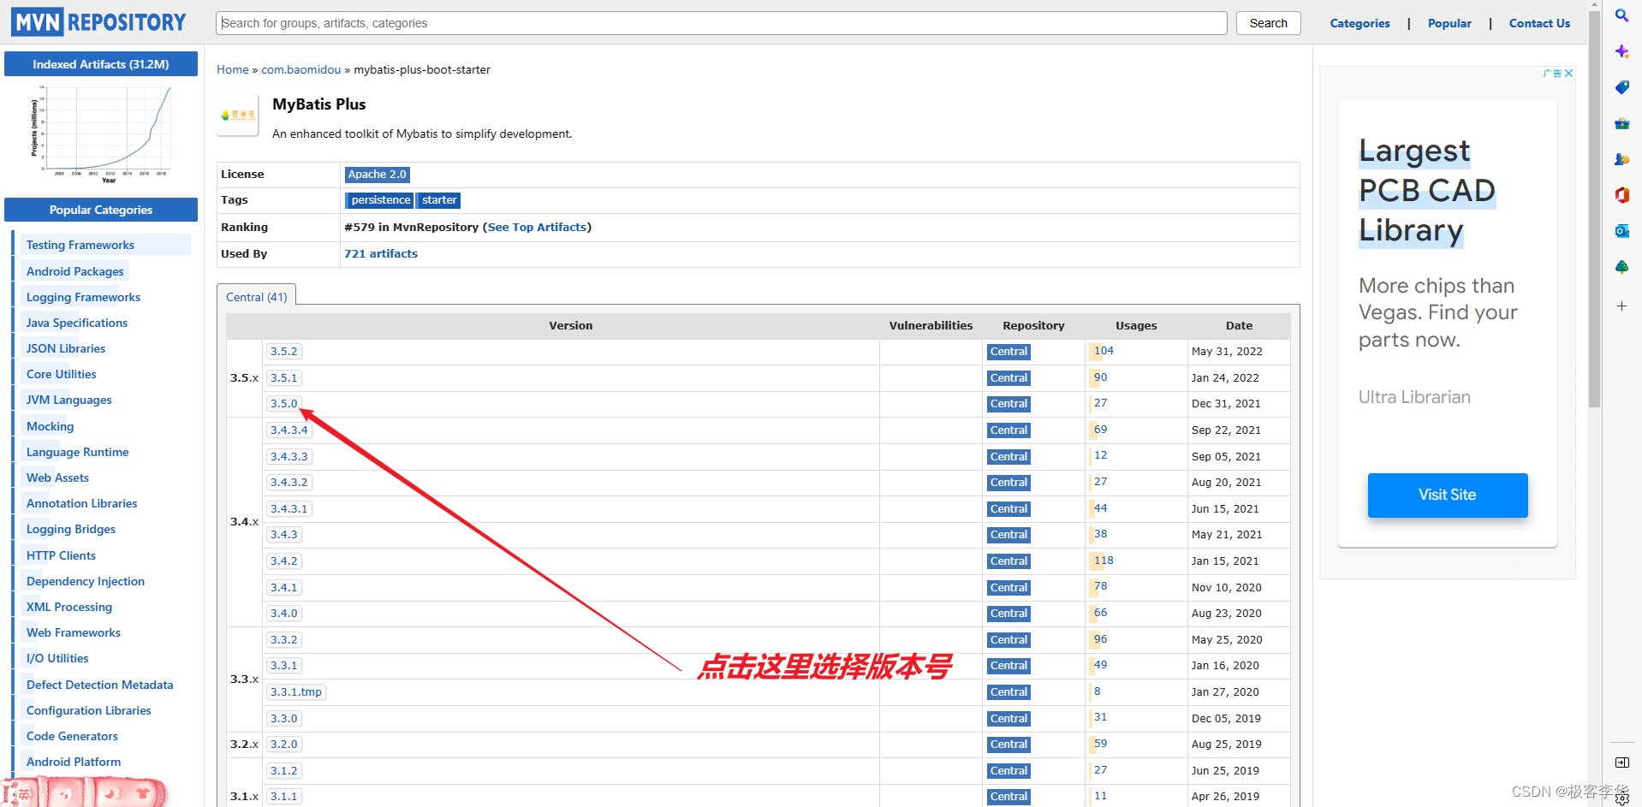This screenshot has width=1642, height=807.
Task: Open the Edge sidebar search icon
Action: 1621,15
